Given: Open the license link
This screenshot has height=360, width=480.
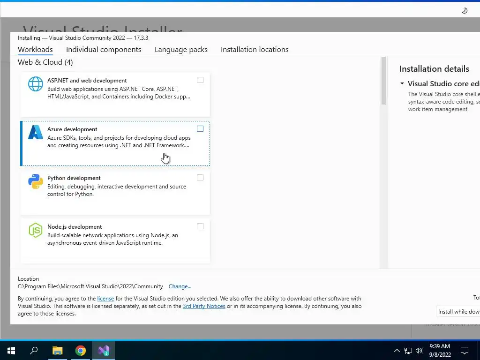Looking at the screenshot, I should tap(105, 299).
